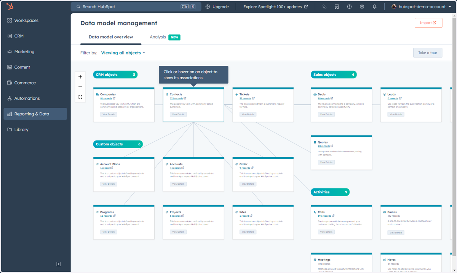
Task: Click the Tickets object icon
Action: [237, 94]
